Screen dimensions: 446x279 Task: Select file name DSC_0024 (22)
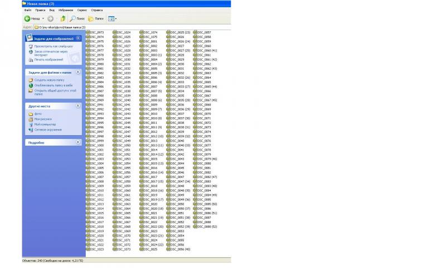click(154, 245)
